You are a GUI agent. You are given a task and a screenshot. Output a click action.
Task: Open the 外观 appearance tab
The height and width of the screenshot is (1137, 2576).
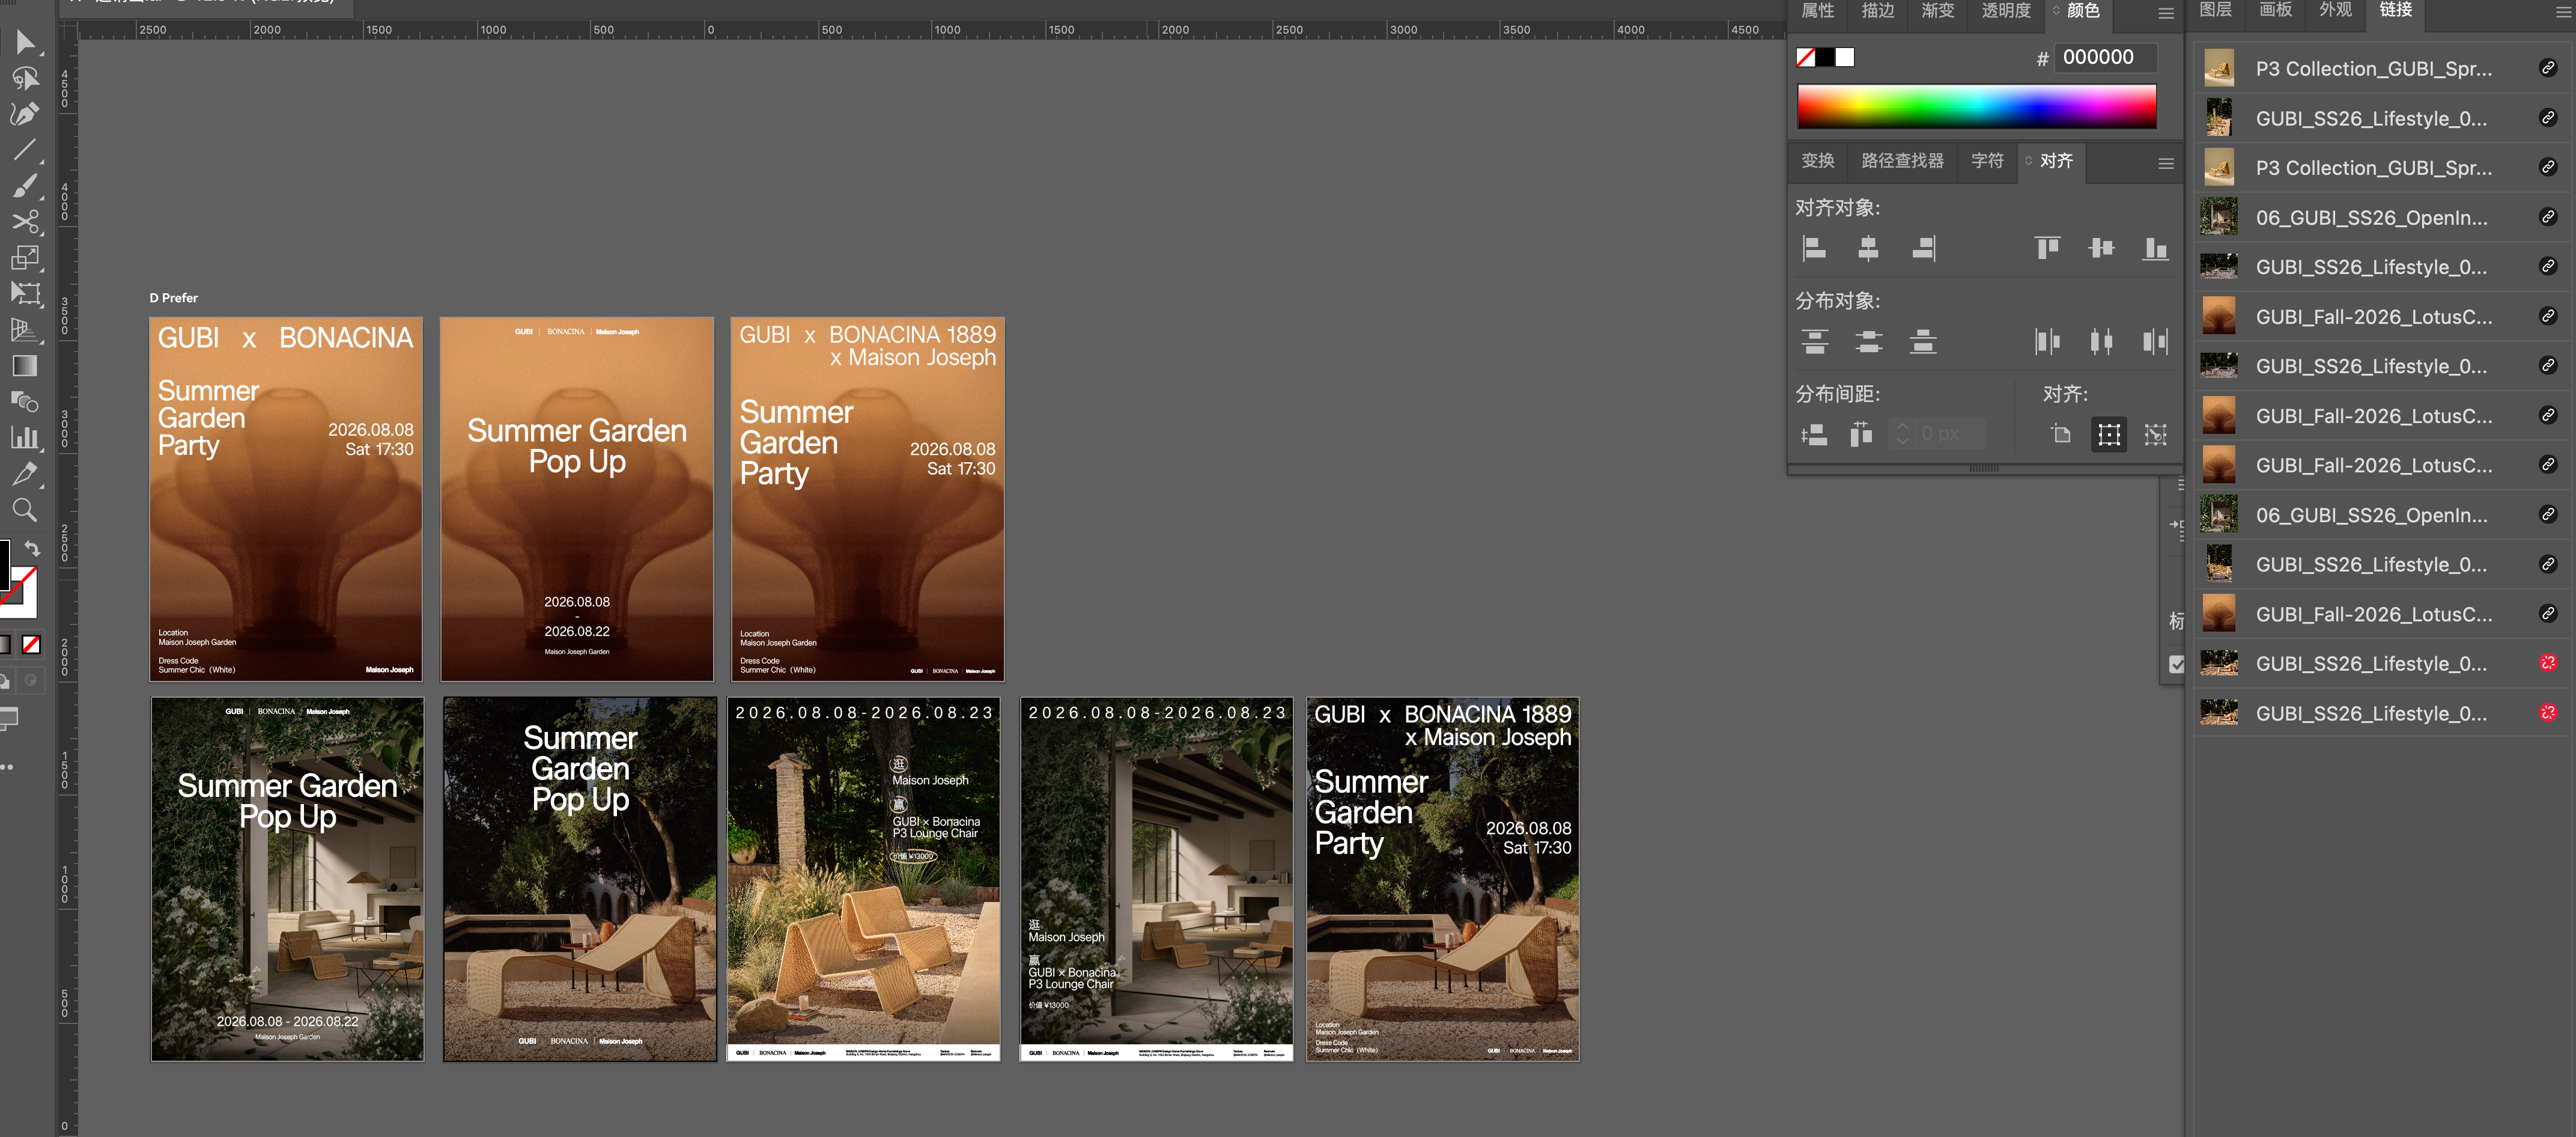click(2336, 10)
